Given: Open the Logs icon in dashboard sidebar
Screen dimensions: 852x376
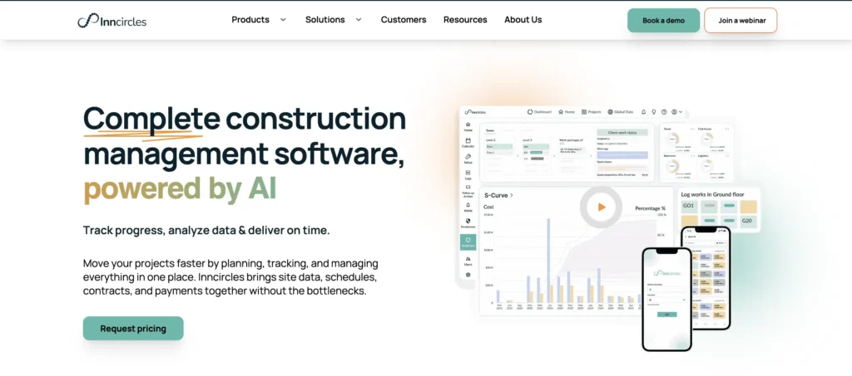Looking at the screenshot, I should click(468, 174).
